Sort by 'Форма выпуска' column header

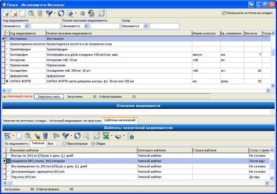coord(206,33)
